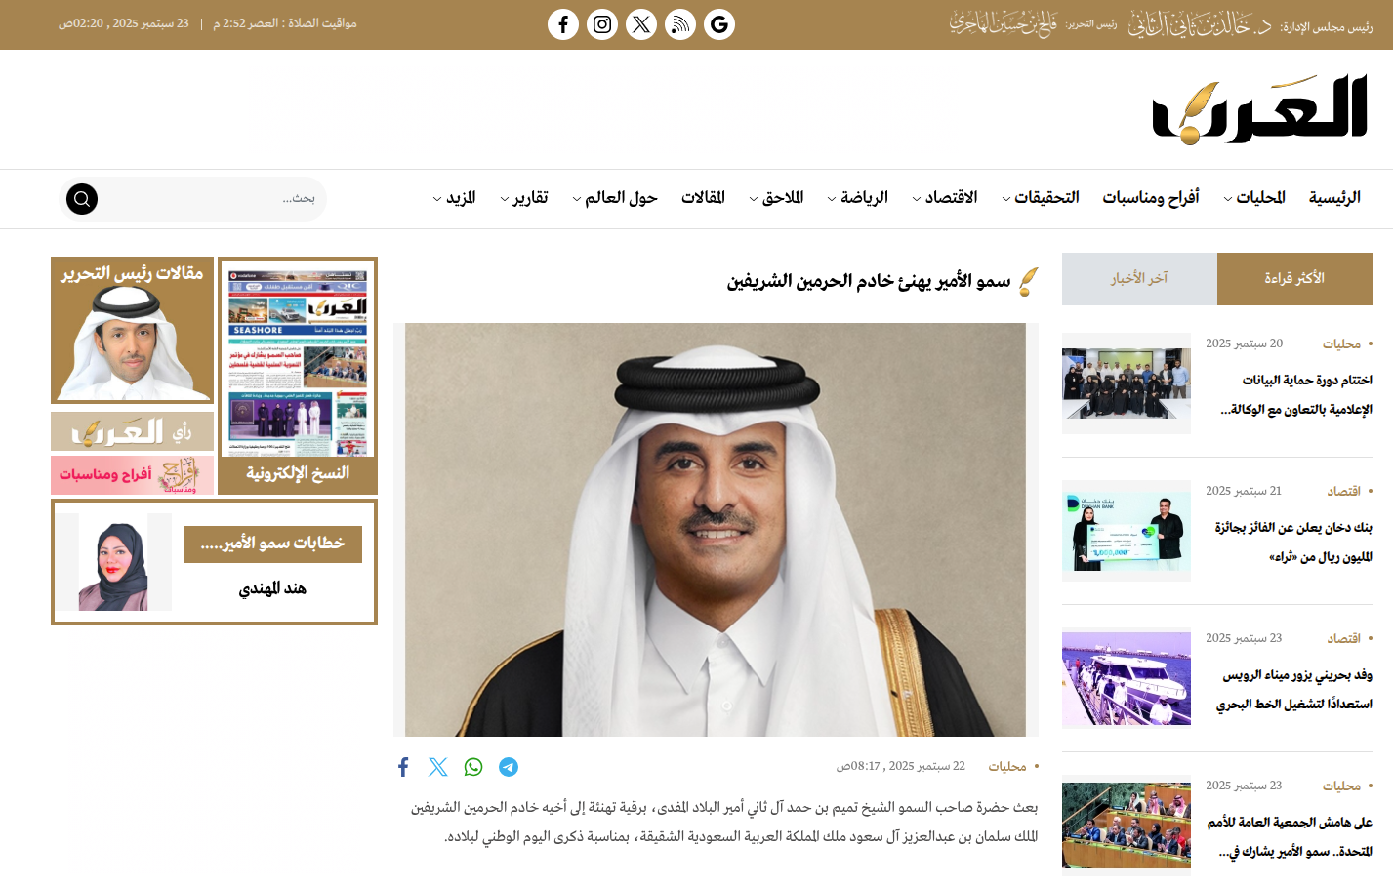
Task: Open the Instagram icon in top bar
Action: tap(602, 24)
